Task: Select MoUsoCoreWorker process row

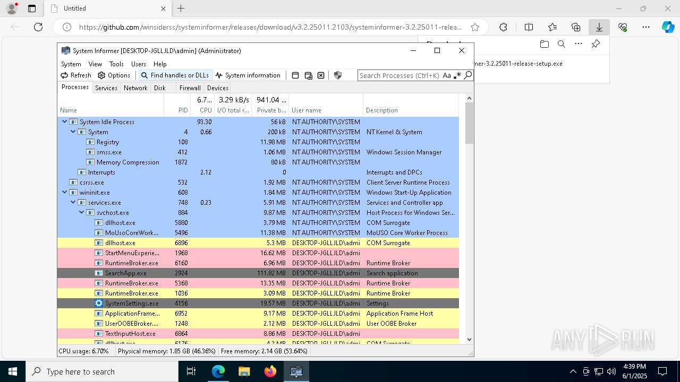Action: point(258,233)
